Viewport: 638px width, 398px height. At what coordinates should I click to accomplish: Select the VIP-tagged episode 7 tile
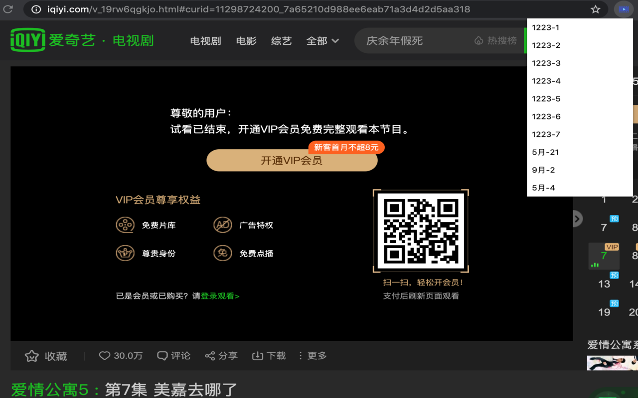[604, 256]
